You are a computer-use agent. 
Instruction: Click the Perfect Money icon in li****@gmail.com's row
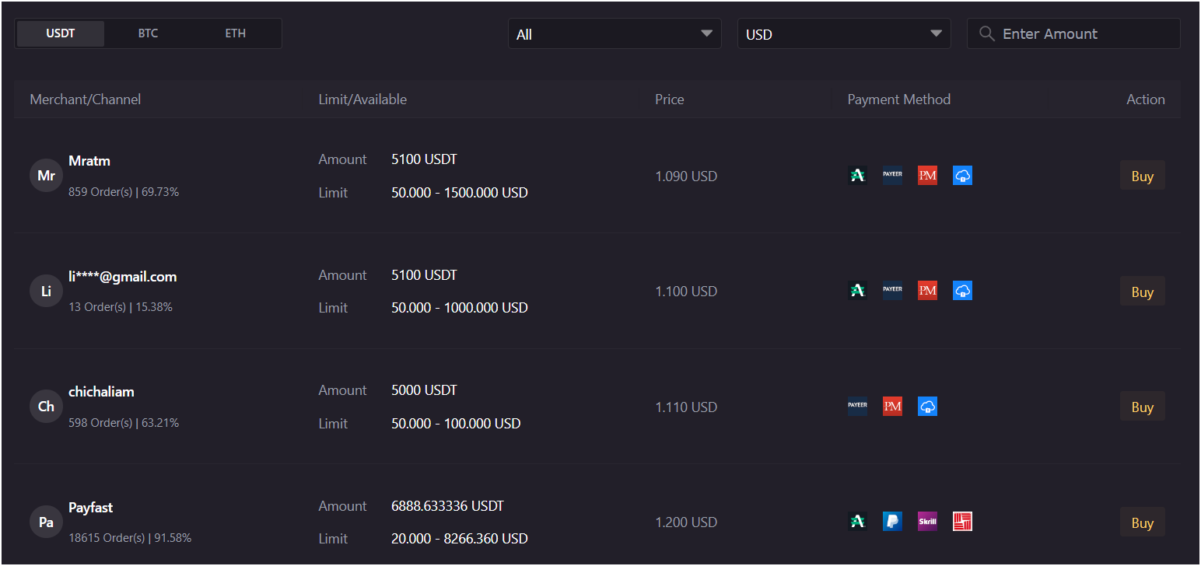(x=927, y=290)
